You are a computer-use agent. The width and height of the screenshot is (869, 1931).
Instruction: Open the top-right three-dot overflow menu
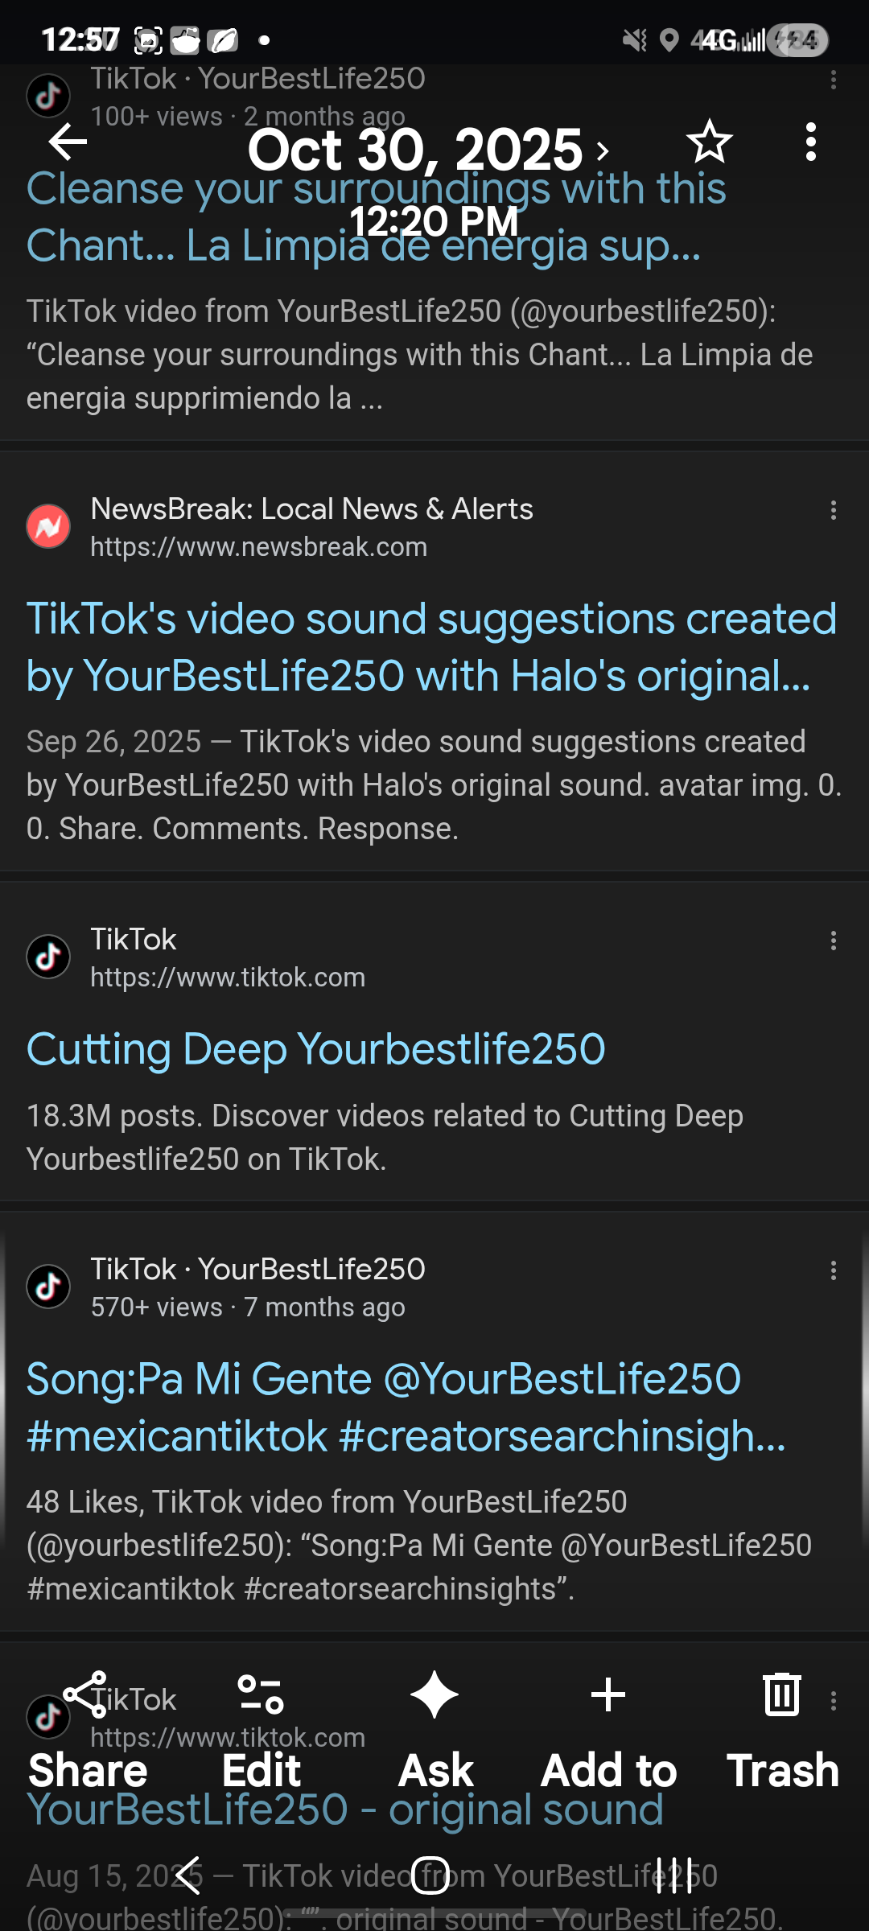[x=810, y=142]
